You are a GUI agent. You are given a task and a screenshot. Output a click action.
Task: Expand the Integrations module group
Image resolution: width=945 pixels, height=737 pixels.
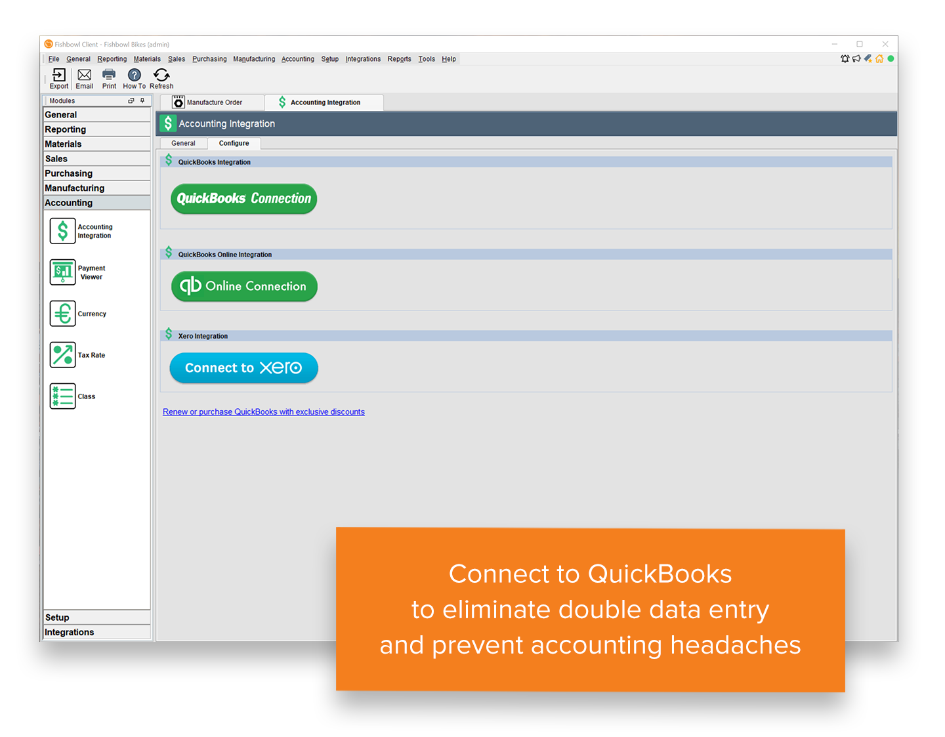coord(97,632)
